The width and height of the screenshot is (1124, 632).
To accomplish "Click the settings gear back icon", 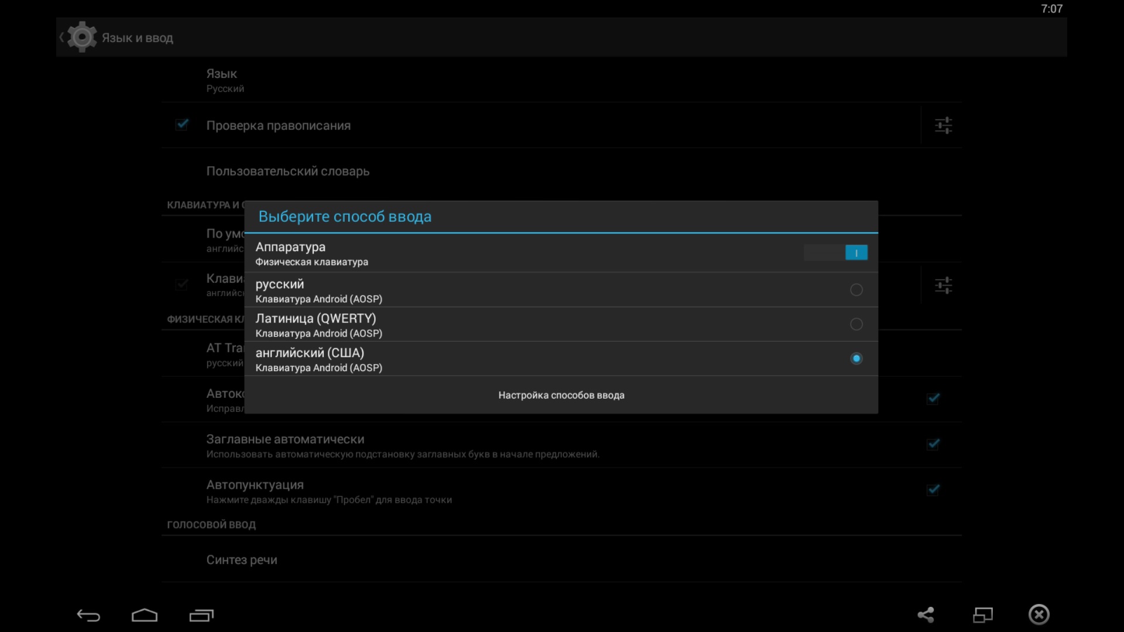I will pos(81,37).
